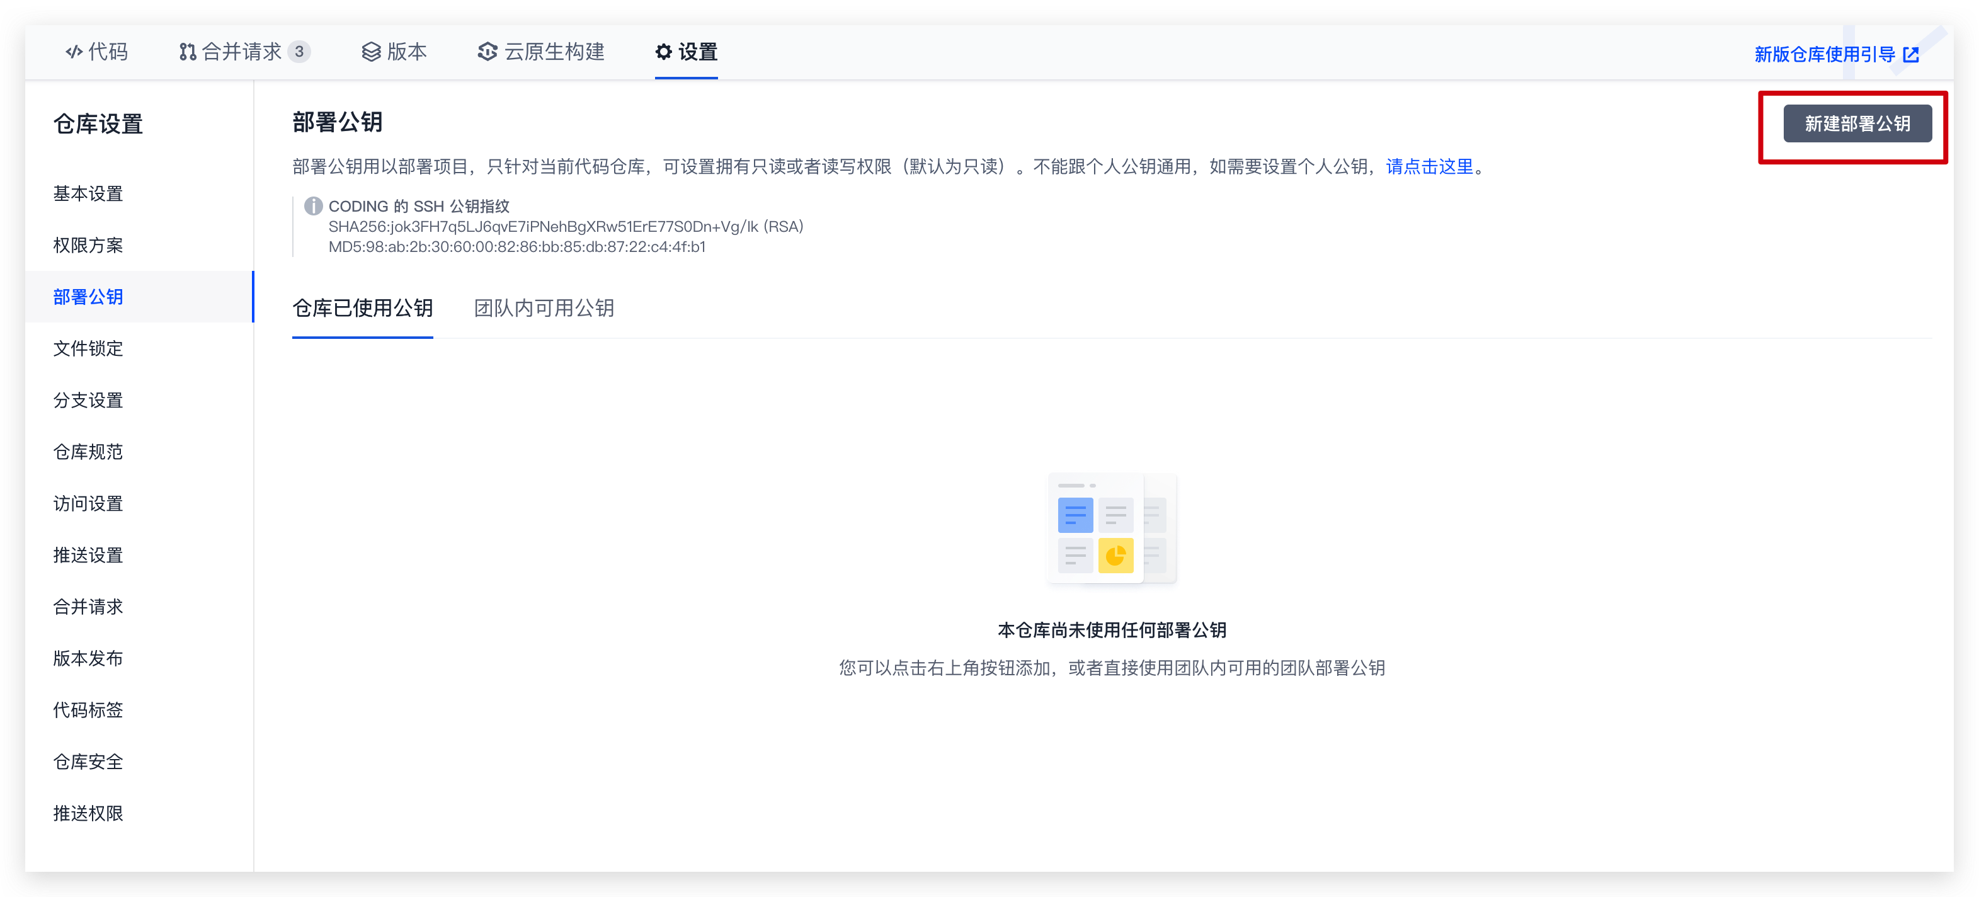Click the 部署公钥 page heading
Image resolution: width=1979 pixels, height=897 pixels.
(x=337, y=122)
